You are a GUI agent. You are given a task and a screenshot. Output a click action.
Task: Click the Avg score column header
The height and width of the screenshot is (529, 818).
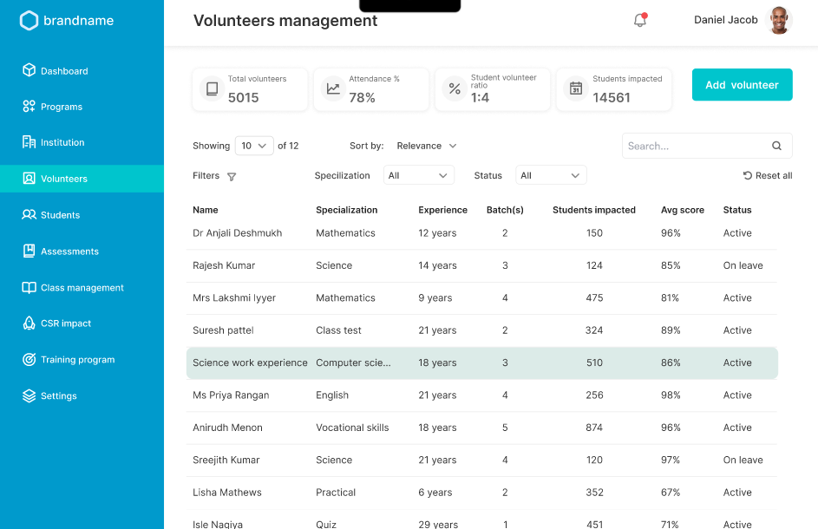[683, 210]
